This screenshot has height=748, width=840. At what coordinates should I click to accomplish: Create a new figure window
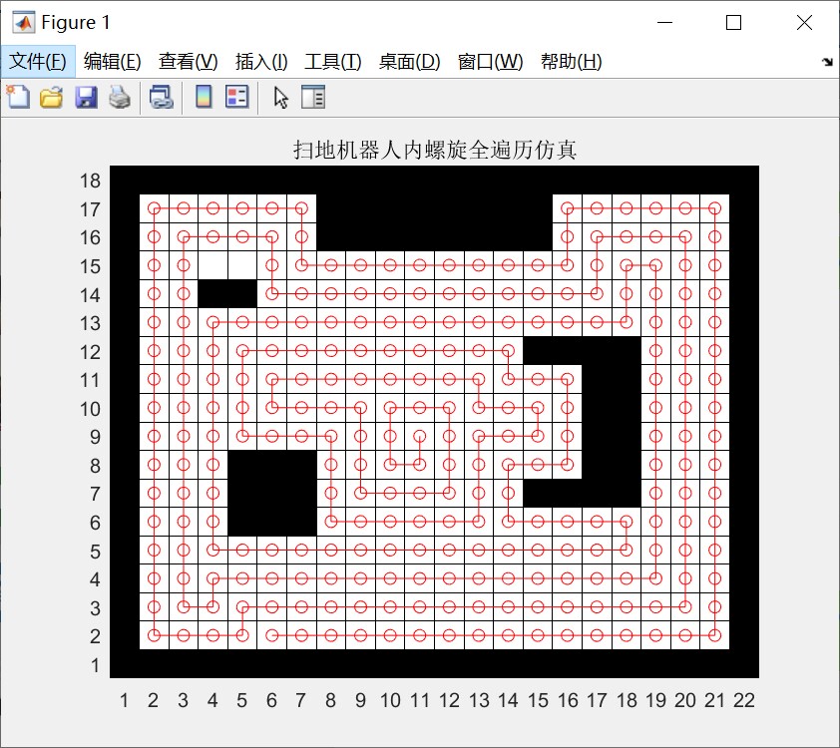[x=18, y=97]
